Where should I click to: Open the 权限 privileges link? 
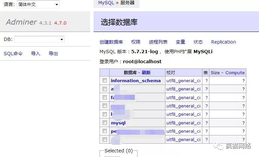click(x=135, y=42)
